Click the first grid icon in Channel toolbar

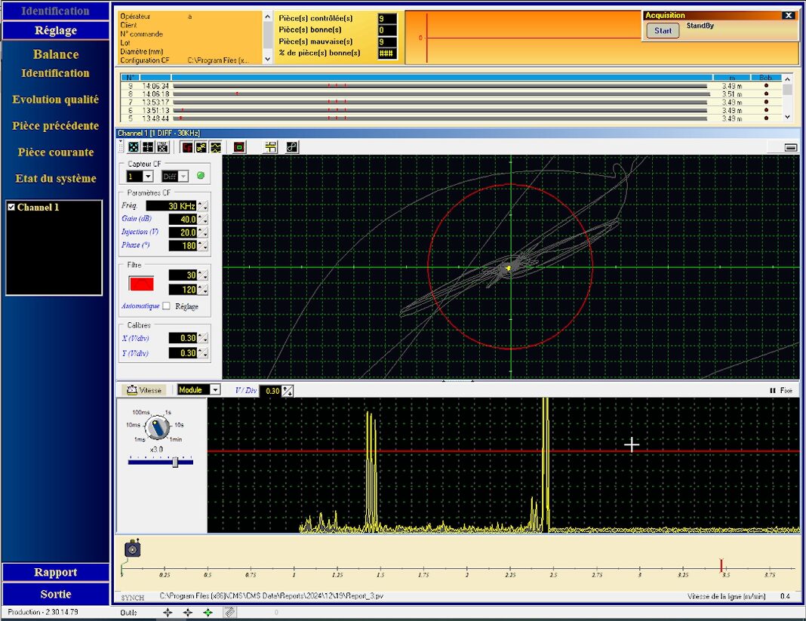pos(133,147)
